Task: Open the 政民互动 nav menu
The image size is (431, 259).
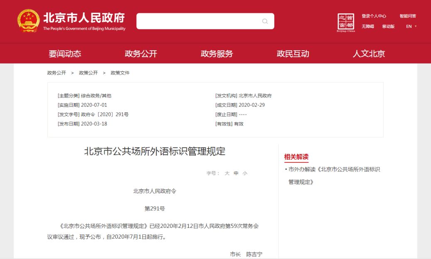Action: 293,54
